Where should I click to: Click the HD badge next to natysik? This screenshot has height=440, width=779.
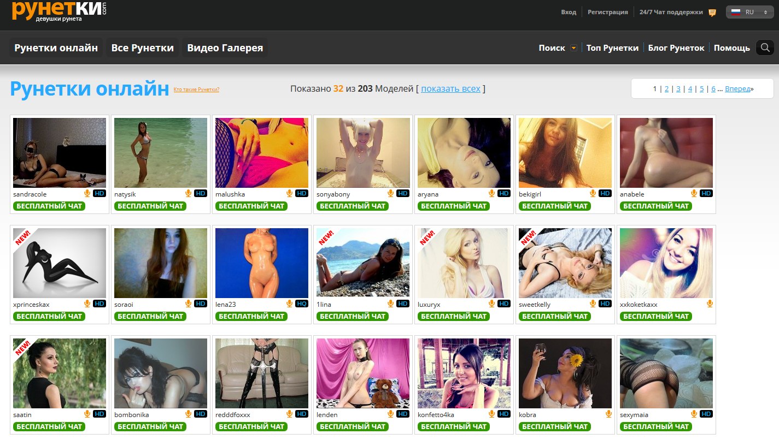pos(201,193)
